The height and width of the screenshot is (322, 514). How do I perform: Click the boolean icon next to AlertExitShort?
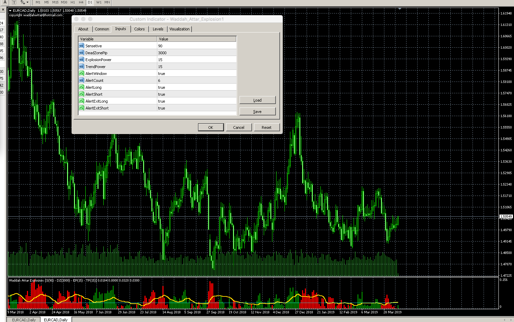coord(82,108)
